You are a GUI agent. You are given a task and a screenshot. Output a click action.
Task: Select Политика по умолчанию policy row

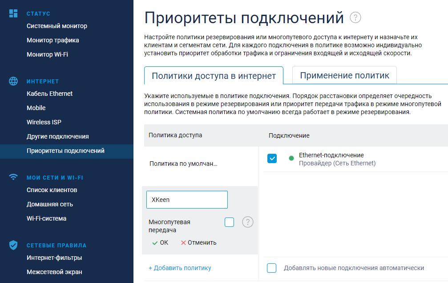pos(183,164)
